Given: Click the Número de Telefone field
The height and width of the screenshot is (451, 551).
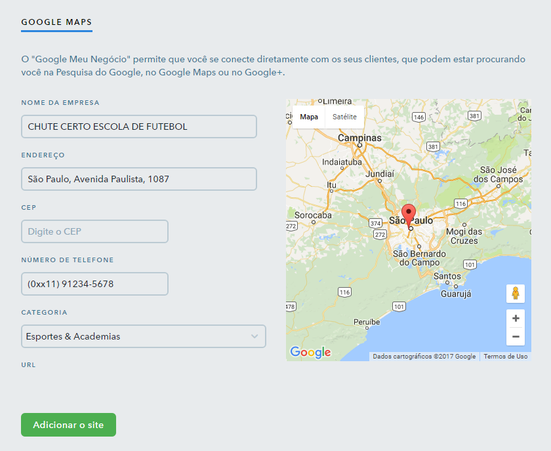Looking at the screenshot, I should point(94,284).
